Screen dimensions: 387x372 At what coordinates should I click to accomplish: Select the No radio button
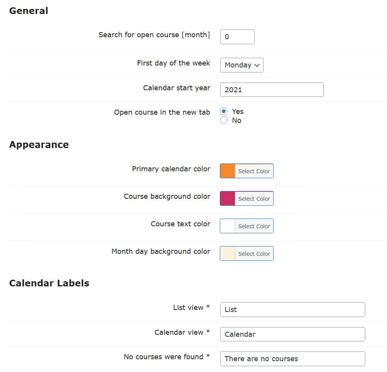point(224,121)
